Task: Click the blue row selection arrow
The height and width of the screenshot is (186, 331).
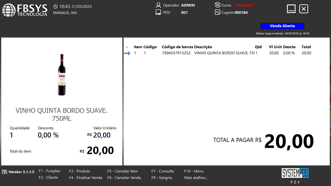Action: pos(127,53)
